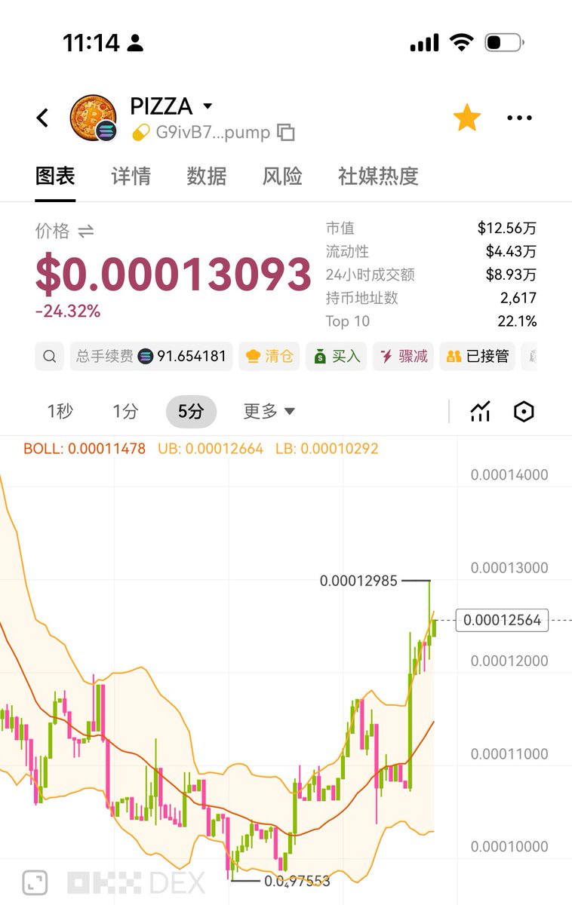Tap the -24.32% price change
Viewport: 572px width, 905px height.
[x=67, y=311]
